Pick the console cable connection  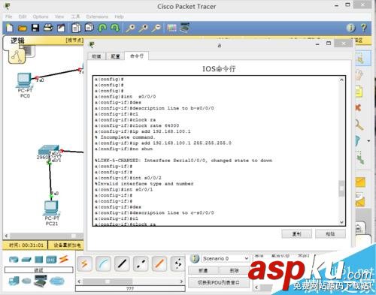[103, 263]
